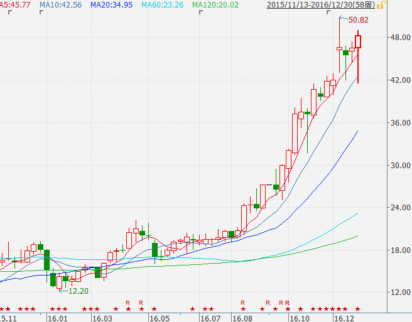412x322 pixels.
Task: Toggle the MA10:42.56 moving average indicator
Action: [x=60, y=5]
